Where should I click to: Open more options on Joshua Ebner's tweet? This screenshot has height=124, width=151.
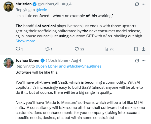click(144, 61)
